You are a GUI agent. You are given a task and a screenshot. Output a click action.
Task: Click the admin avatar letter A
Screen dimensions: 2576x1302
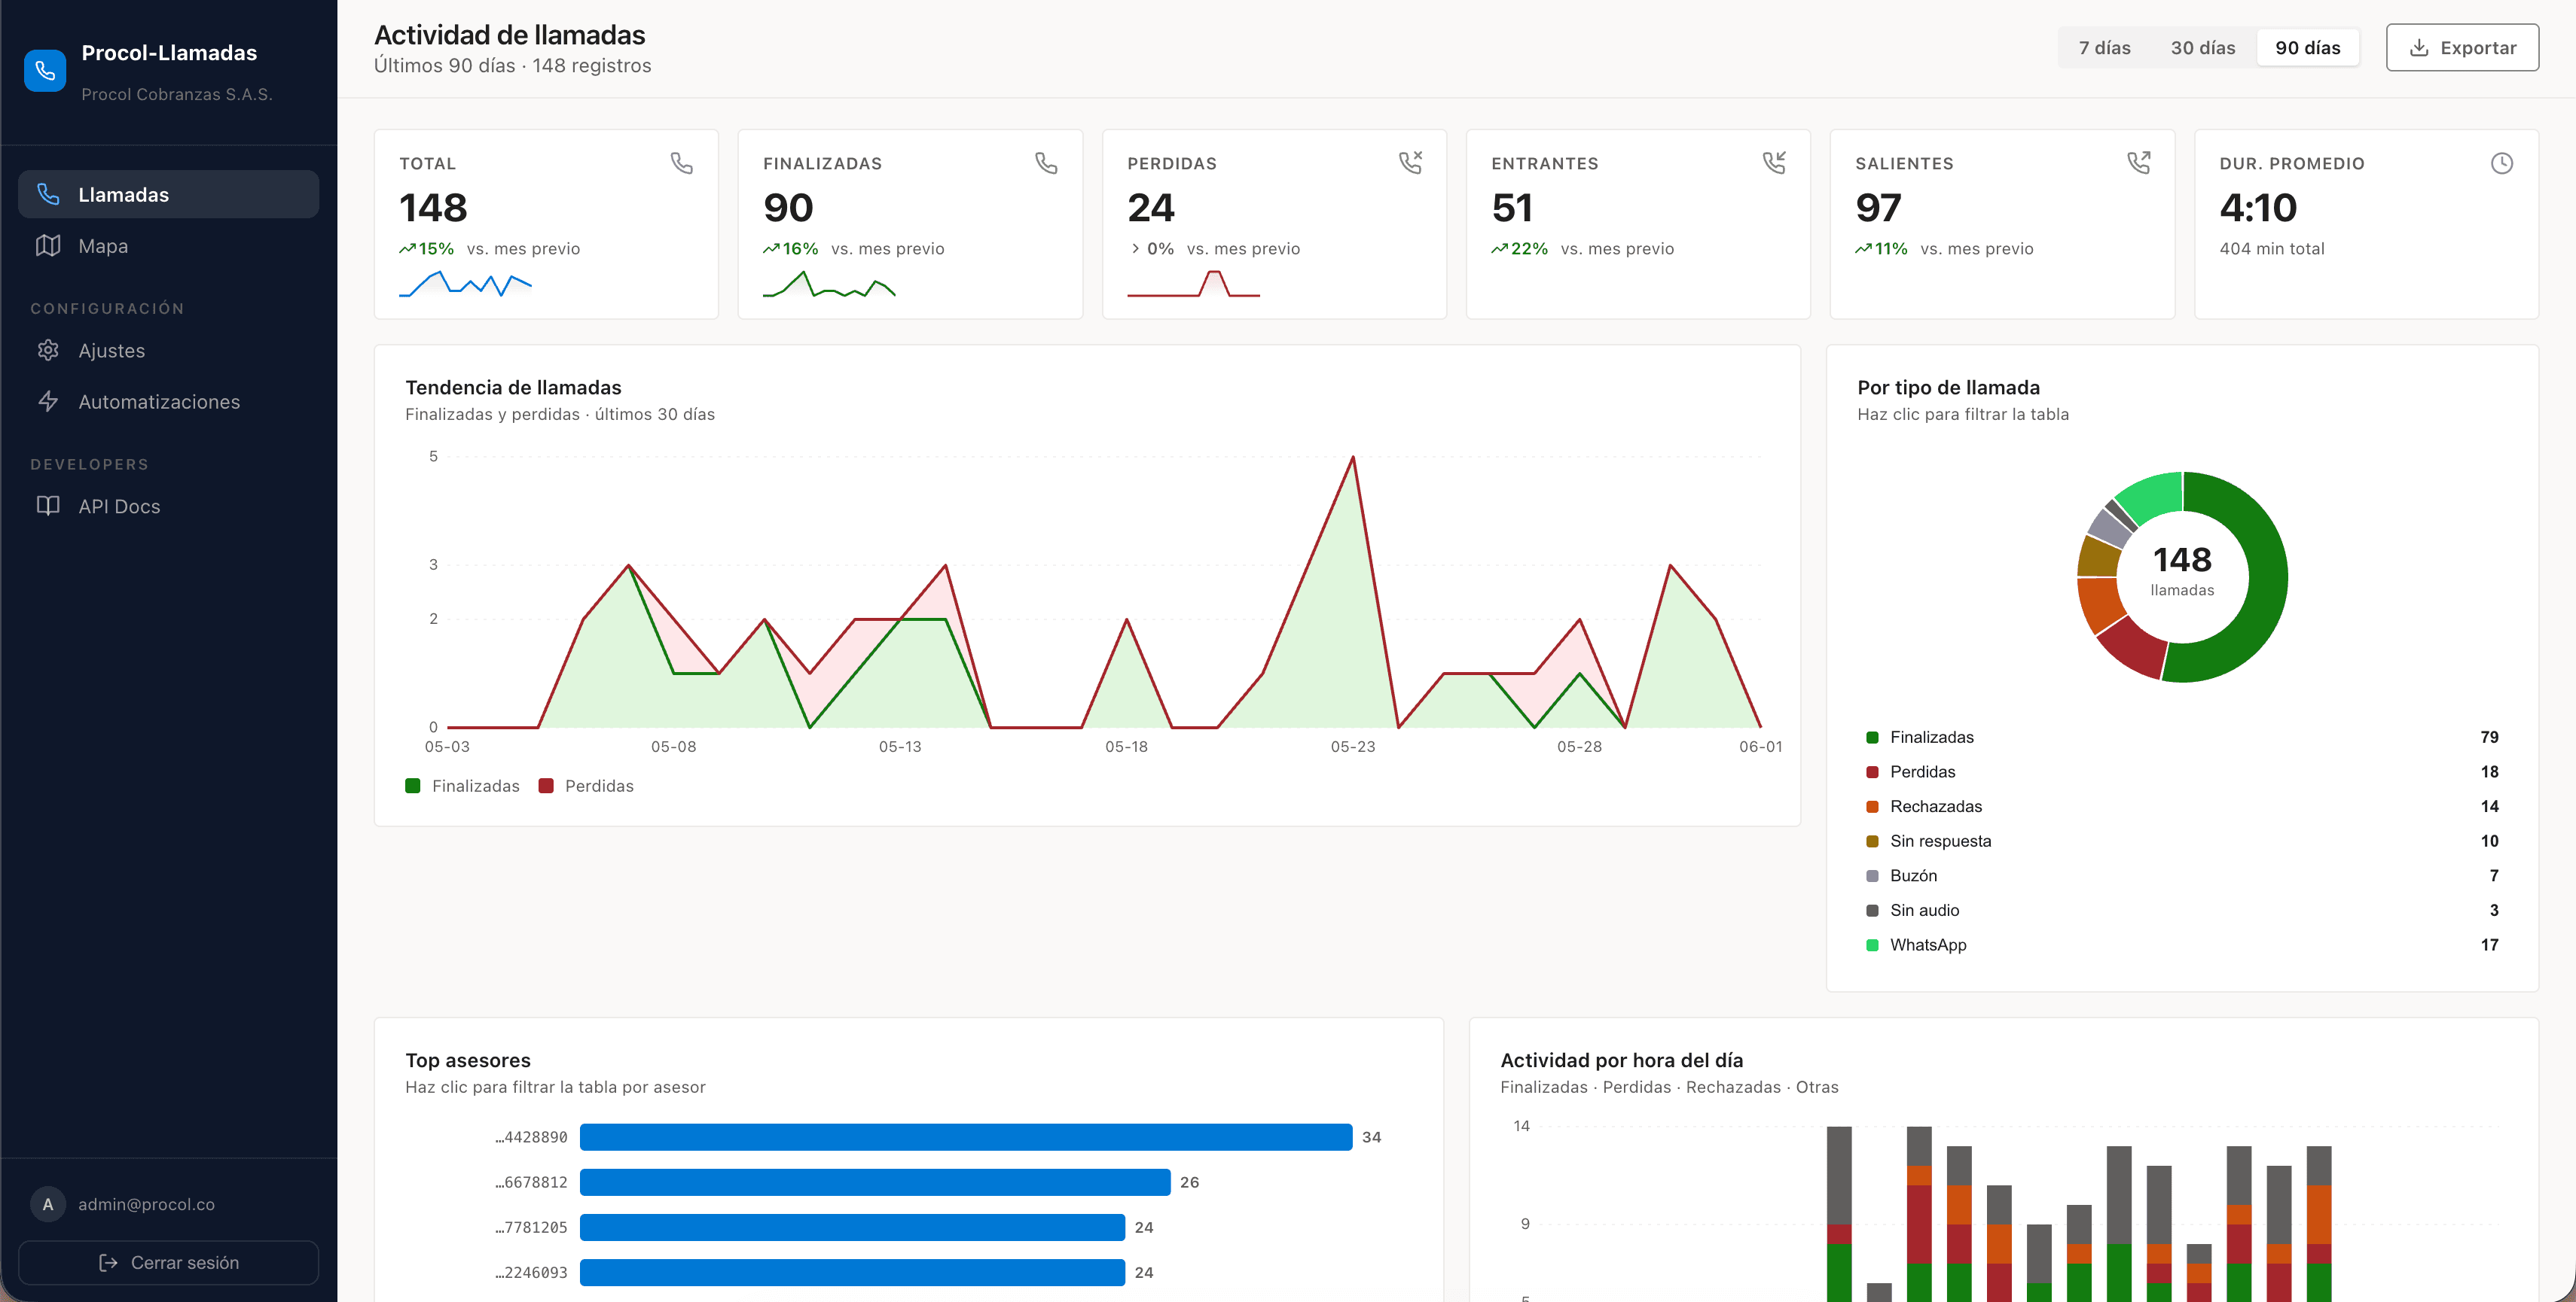click(48, 1204)
